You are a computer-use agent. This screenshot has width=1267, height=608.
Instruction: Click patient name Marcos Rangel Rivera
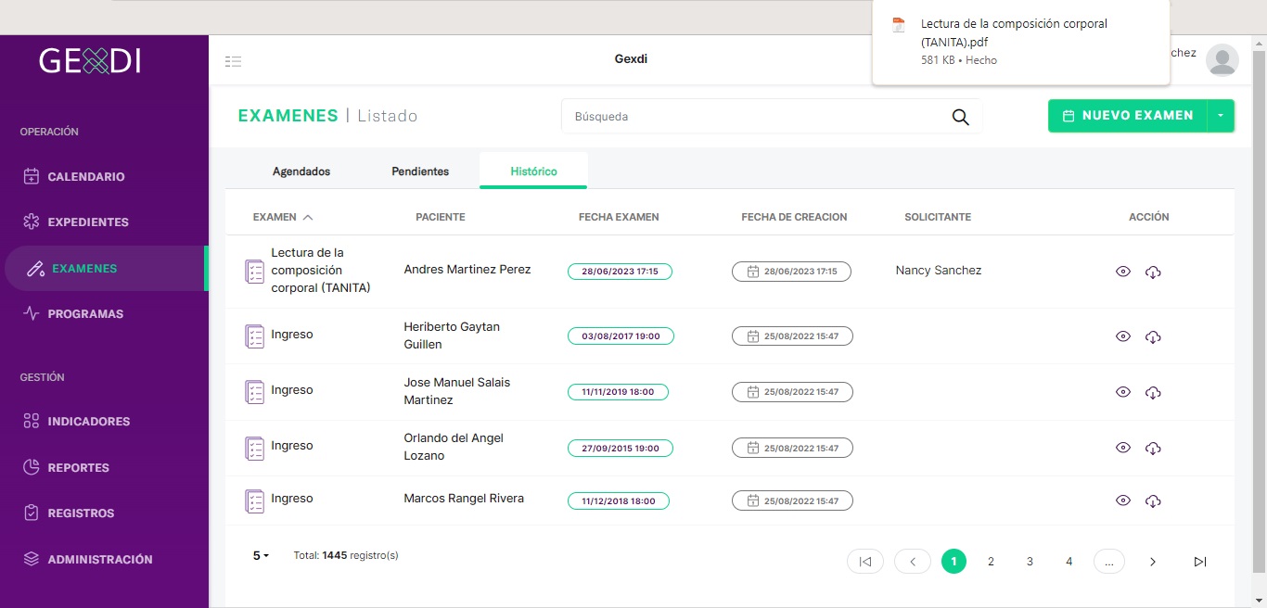click(464, 499)
